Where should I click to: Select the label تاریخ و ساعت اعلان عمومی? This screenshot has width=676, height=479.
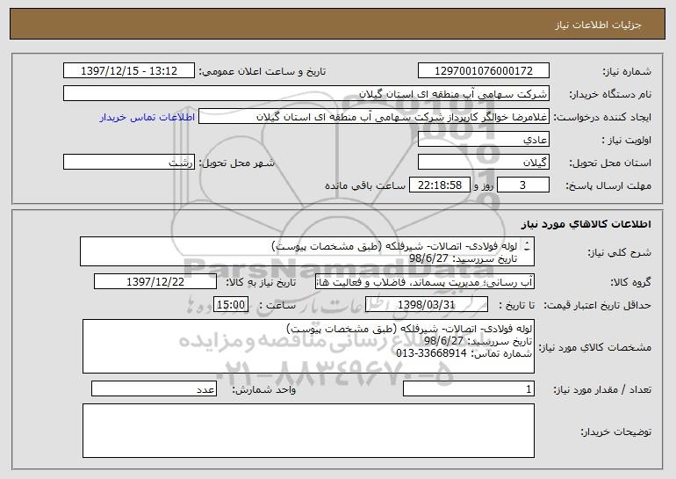tap(262, 71)
